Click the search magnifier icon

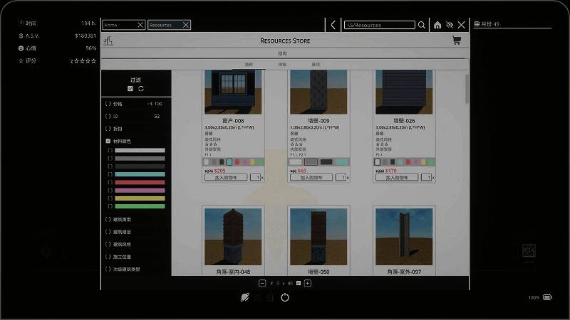tap(422, 25)
